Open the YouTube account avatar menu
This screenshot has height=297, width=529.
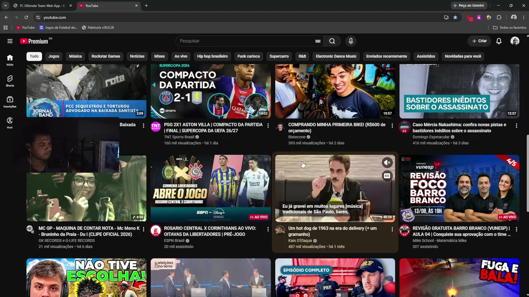[x=515, y=41]
